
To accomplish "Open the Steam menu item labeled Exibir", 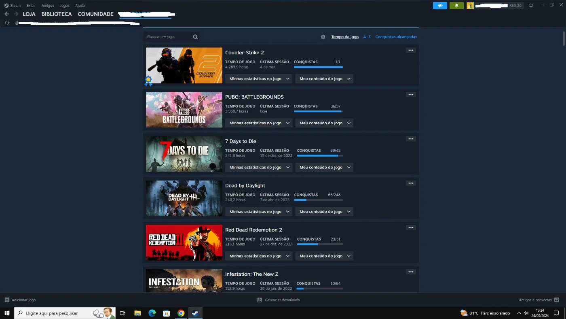I will [31, 5].
